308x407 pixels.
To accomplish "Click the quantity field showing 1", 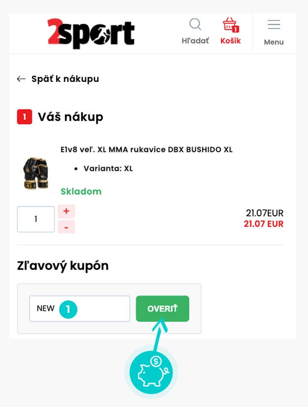I will pyautogui.click(x=35, y=219).
